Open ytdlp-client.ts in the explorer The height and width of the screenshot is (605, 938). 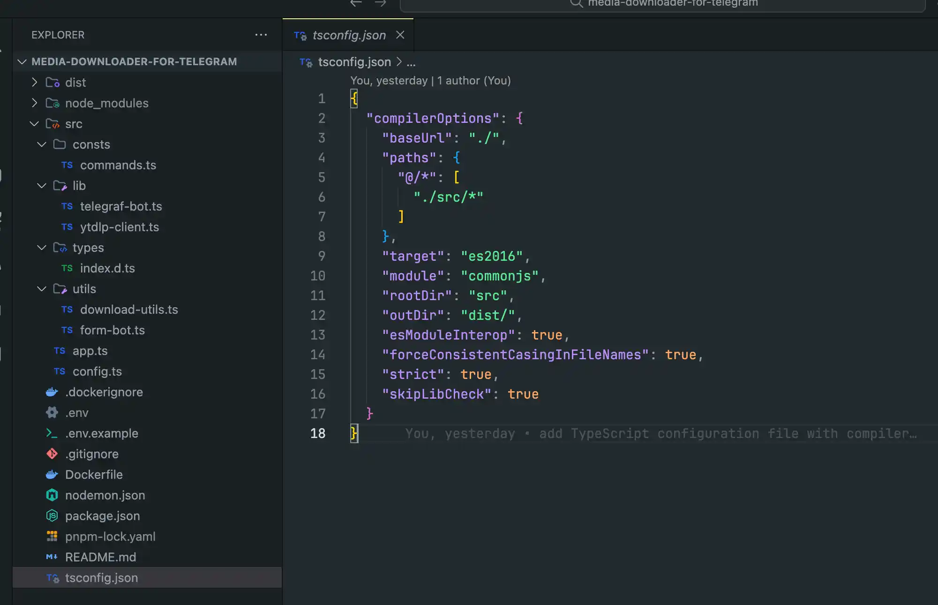pyautogui.click(x=120, y=227)
